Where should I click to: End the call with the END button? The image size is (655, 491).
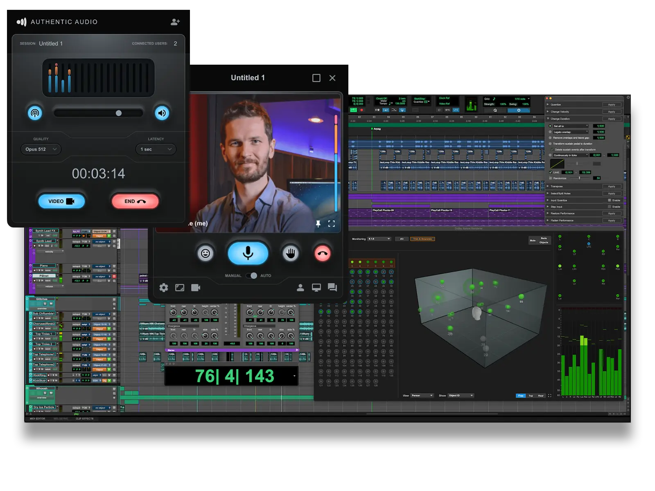click(x=135, y=201)
